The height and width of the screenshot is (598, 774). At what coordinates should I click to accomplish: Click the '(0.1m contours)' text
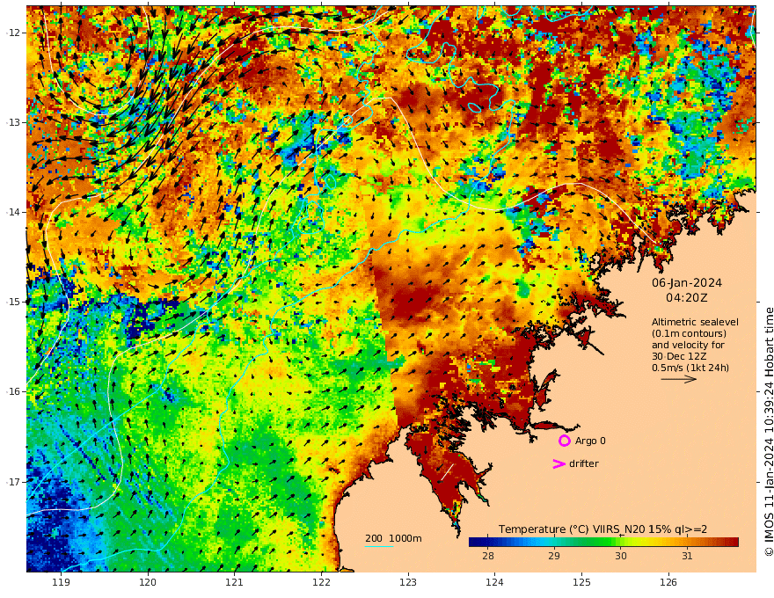click(689, 333)
